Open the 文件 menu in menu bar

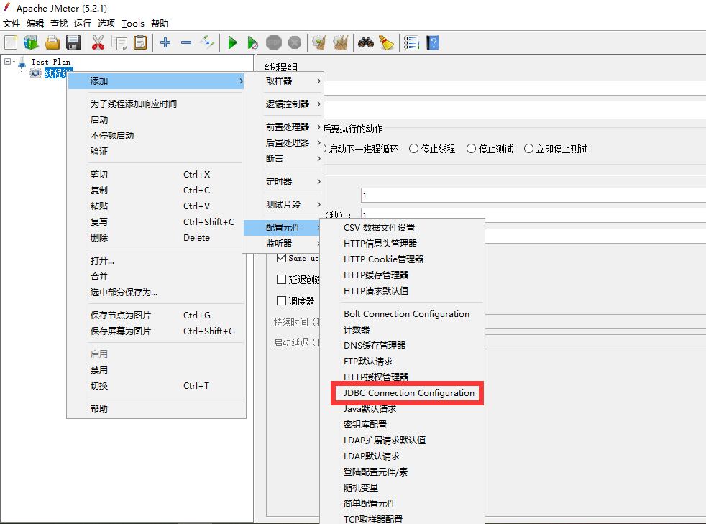12,23
